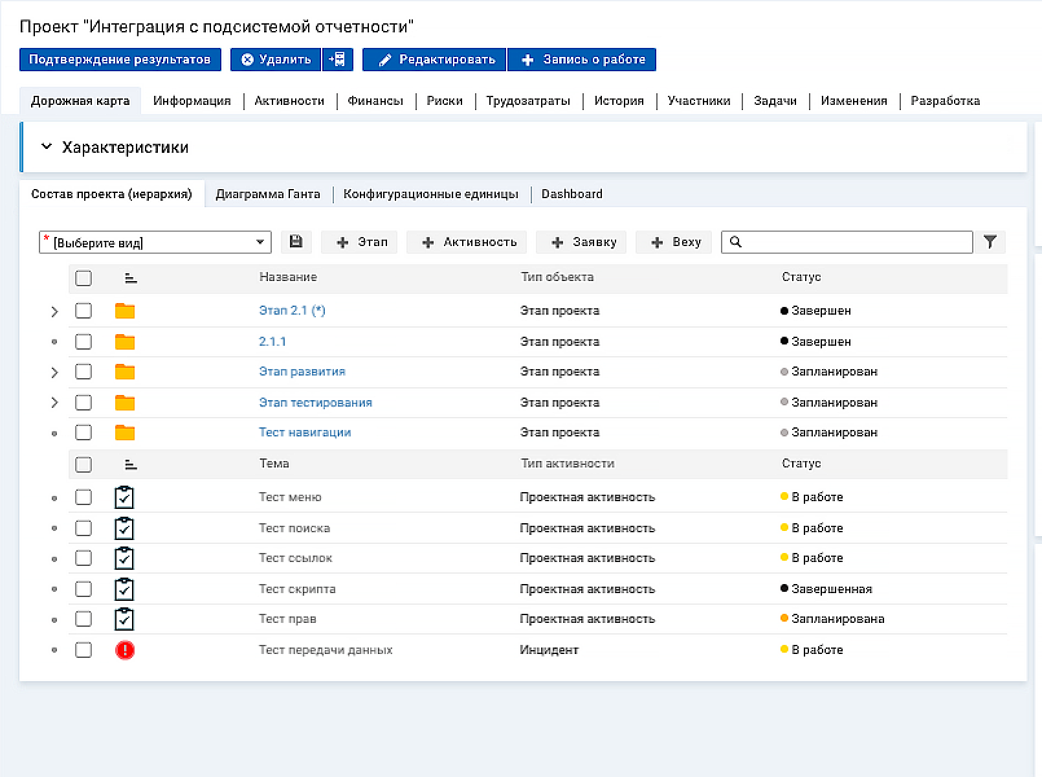Click the red incident icon for Тест передачи данных
This screenshot has width=1042, height=777.
[x=124, y=650]
